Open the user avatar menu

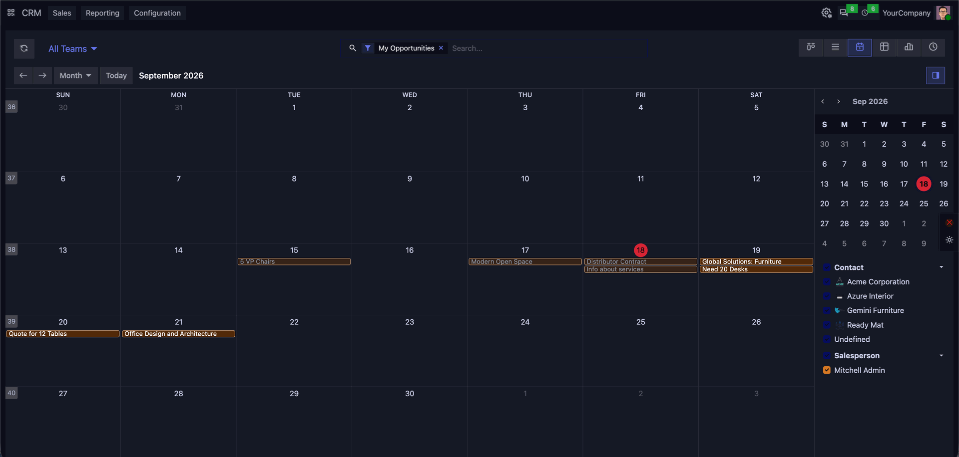tap(943, 13)
